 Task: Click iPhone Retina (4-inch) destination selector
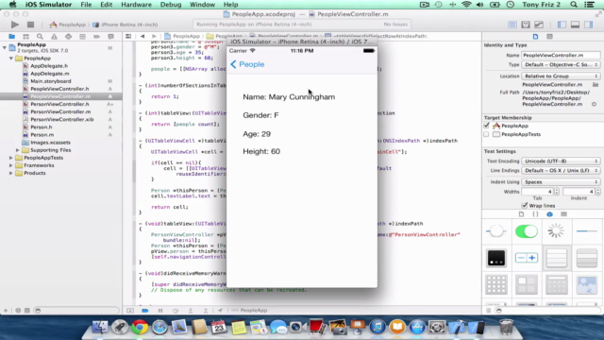coord(126,25)
